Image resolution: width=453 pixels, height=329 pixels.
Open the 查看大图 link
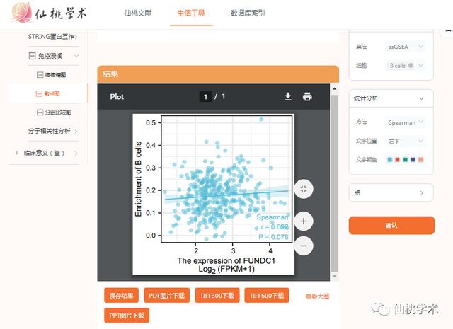(317, 296)
